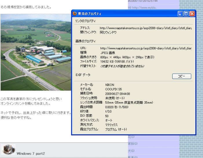Close the 要素のプロパティ dialog
The width and height of the screenshot is (203, 158).
[x=192, y=14]
